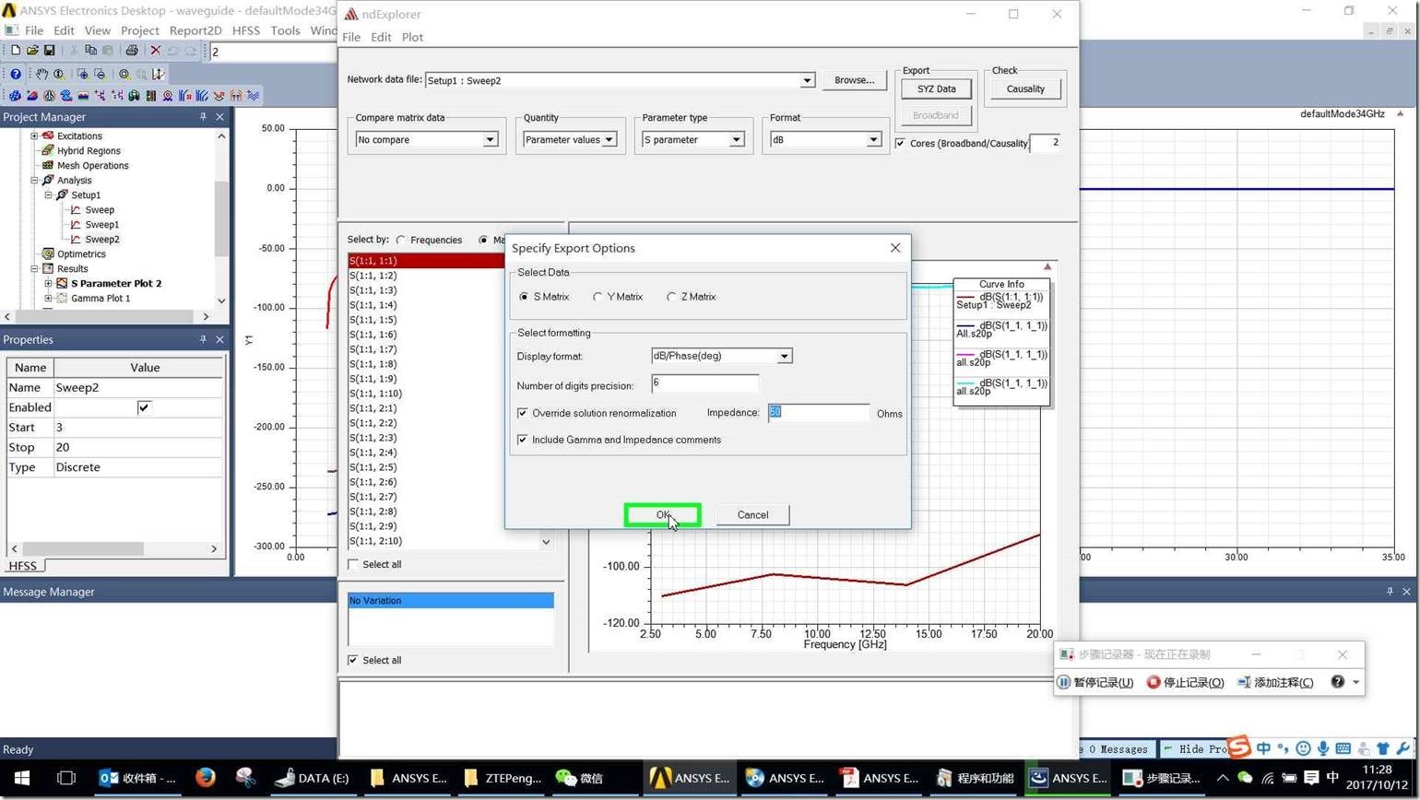Open WeChat from the taskbar

[x=579, y=778]
